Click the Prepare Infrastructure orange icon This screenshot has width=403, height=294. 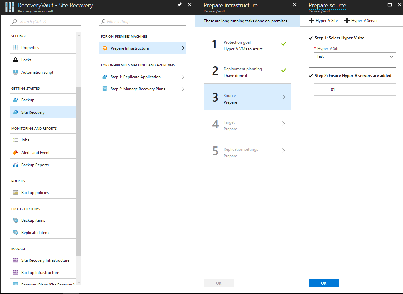105,48
